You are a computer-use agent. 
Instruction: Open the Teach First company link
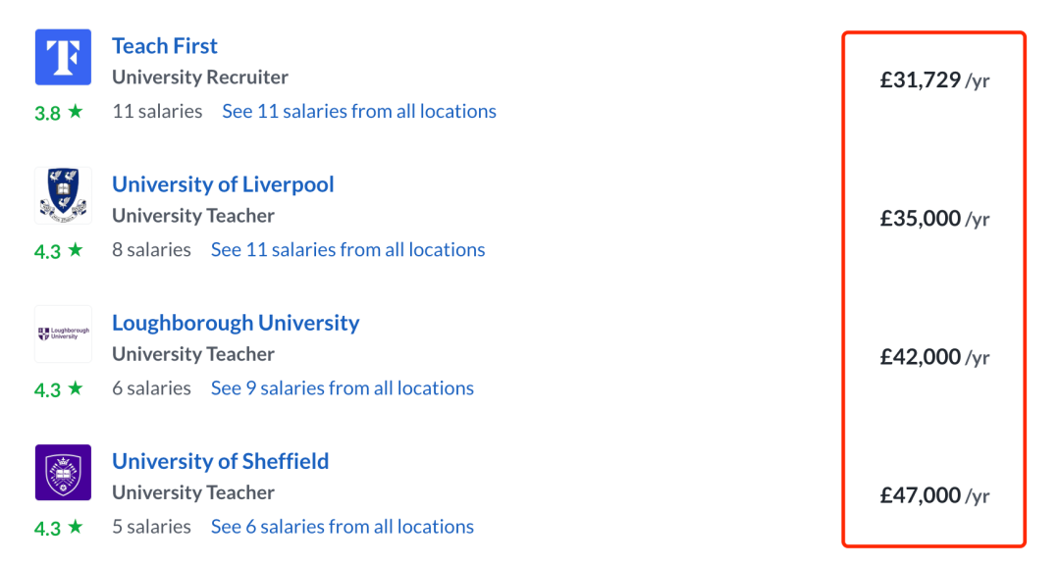pyautogui.click(x=165, y=46)
